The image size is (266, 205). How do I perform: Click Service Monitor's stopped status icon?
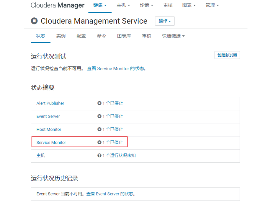(99, 142)
